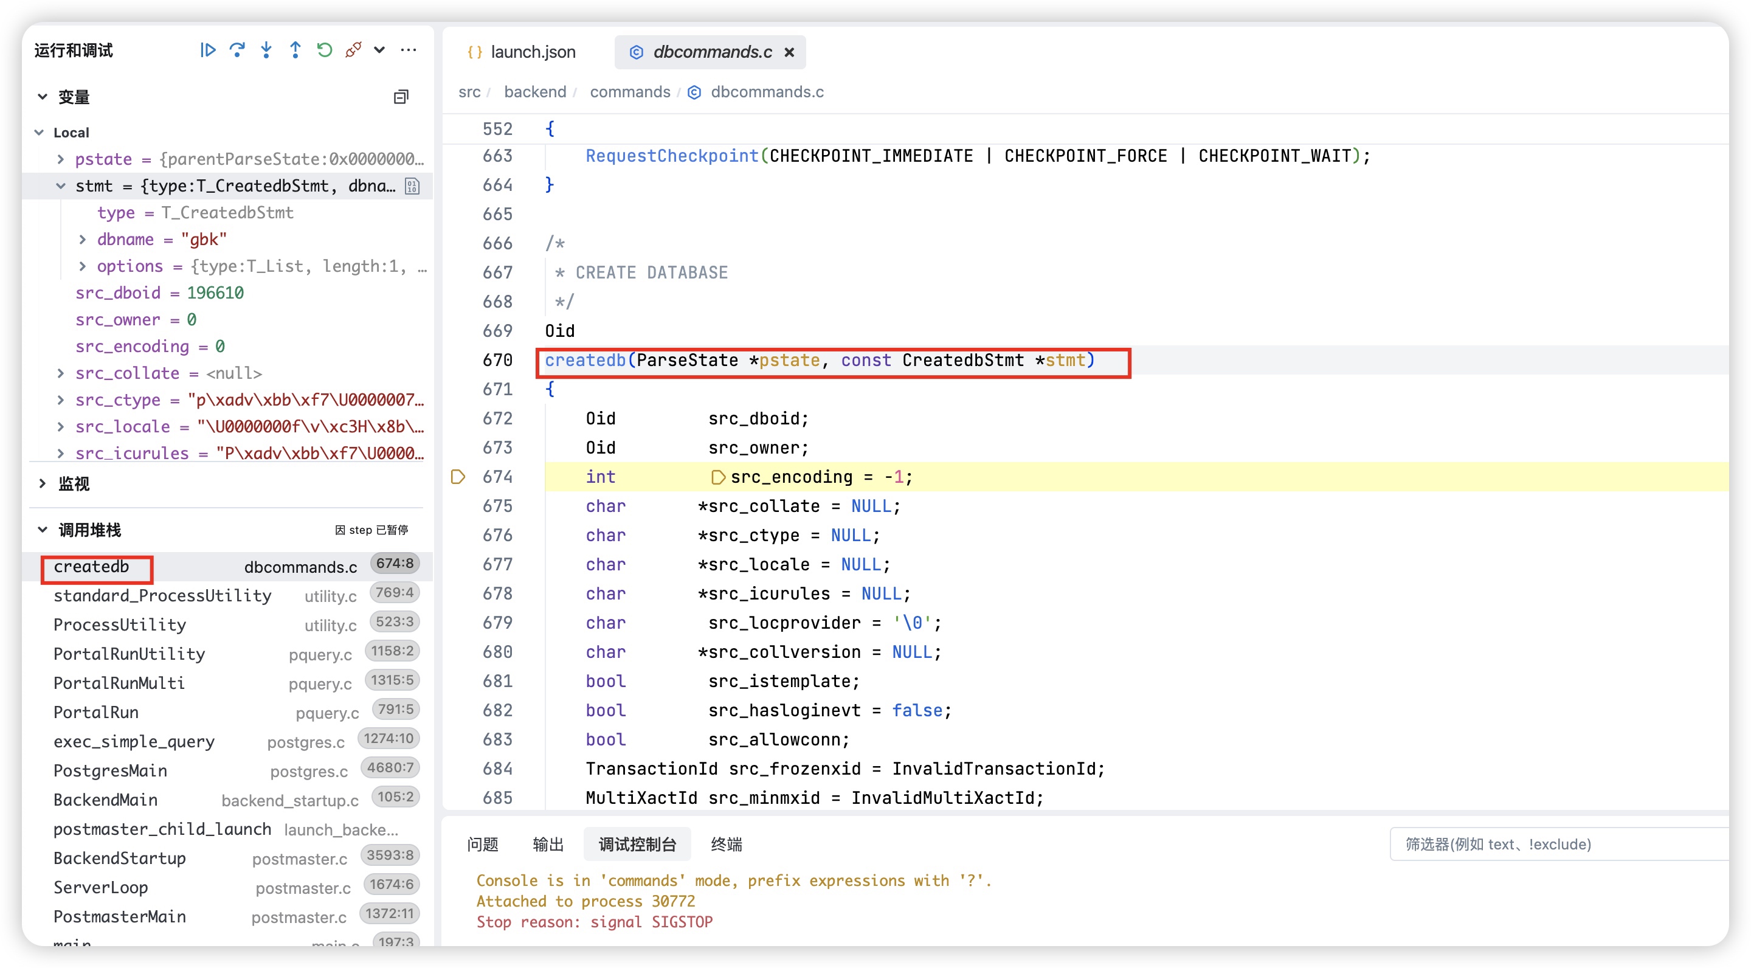Click the Restart debug session icon
This screenshot has width=1751, height=968.
tap(324, 50)
